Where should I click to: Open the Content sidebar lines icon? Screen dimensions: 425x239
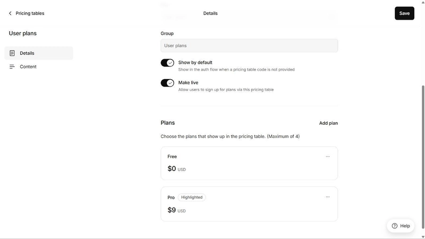pos(12,67)
